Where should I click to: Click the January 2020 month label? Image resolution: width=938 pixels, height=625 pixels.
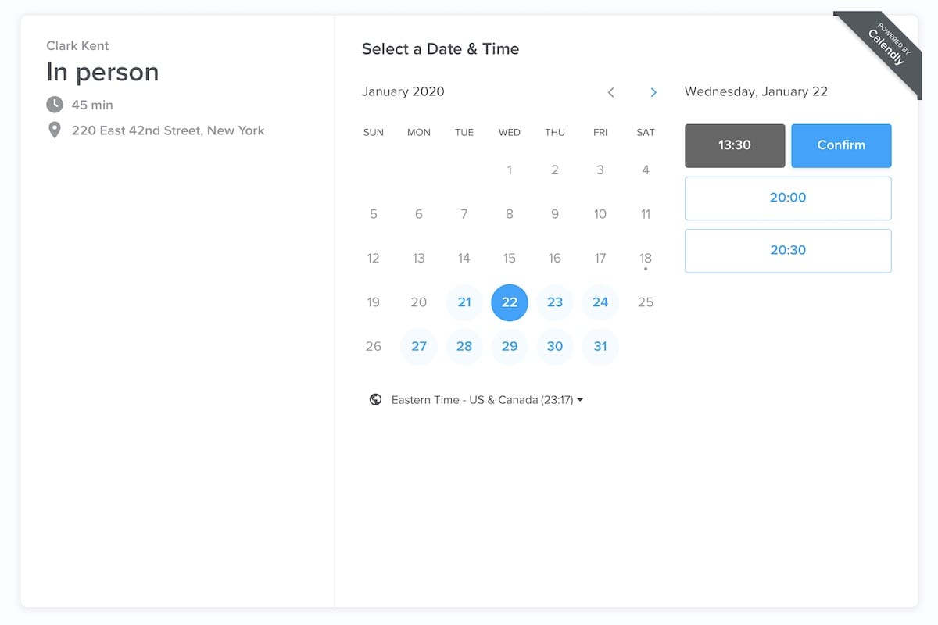[403, 91]
